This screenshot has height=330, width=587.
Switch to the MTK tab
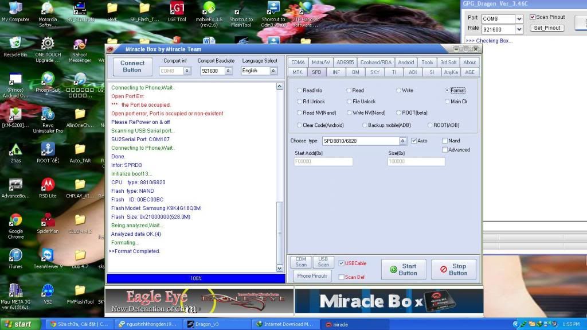click(x=298, y=72)
